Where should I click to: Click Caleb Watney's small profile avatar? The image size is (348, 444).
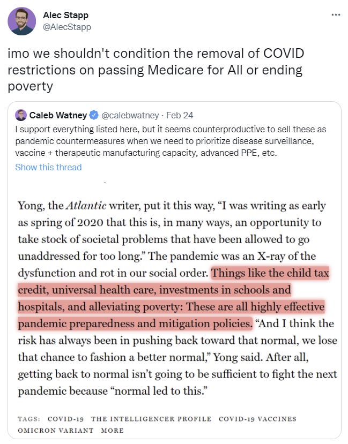click(21, 115)
